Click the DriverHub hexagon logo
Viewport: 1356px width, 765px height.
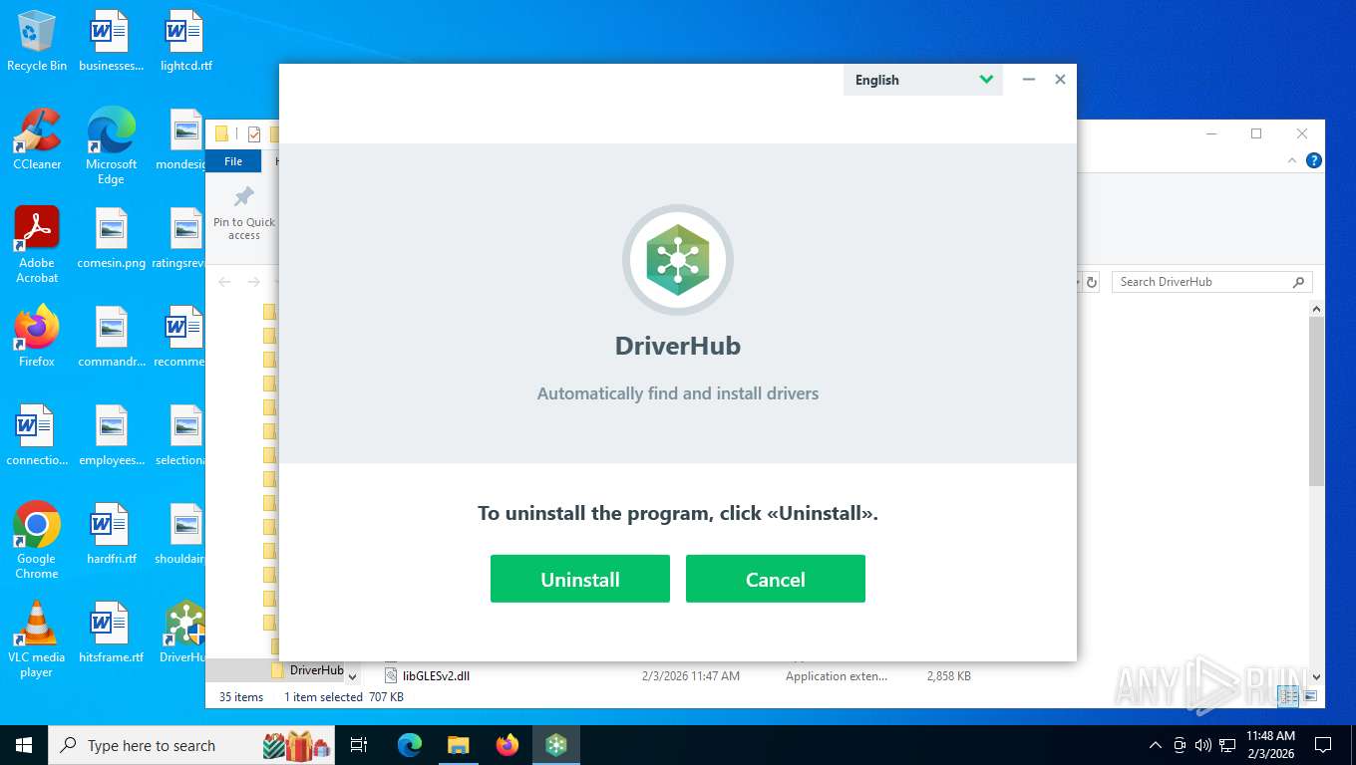tap(678, 260)
